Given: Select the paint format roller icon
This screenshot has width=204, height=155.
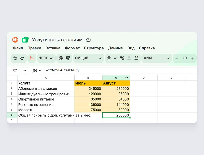Looking at the screenshot, I should (68, 58).
